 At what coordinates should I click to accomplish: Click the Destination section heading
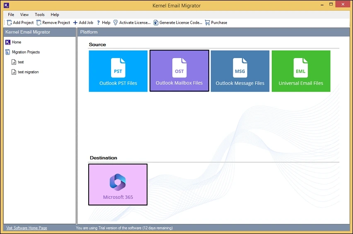tap(103, 158)
